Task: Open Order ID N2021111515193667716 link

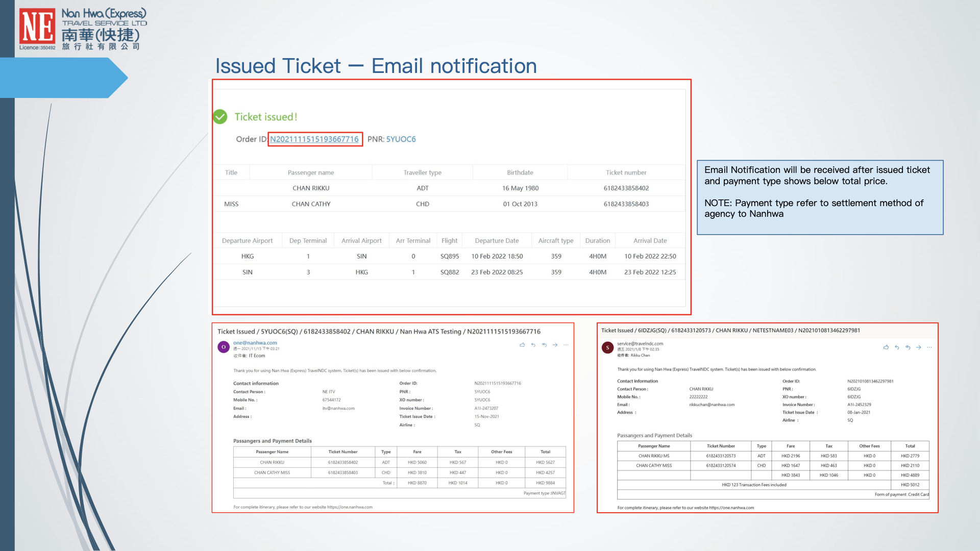Action: 314,139
